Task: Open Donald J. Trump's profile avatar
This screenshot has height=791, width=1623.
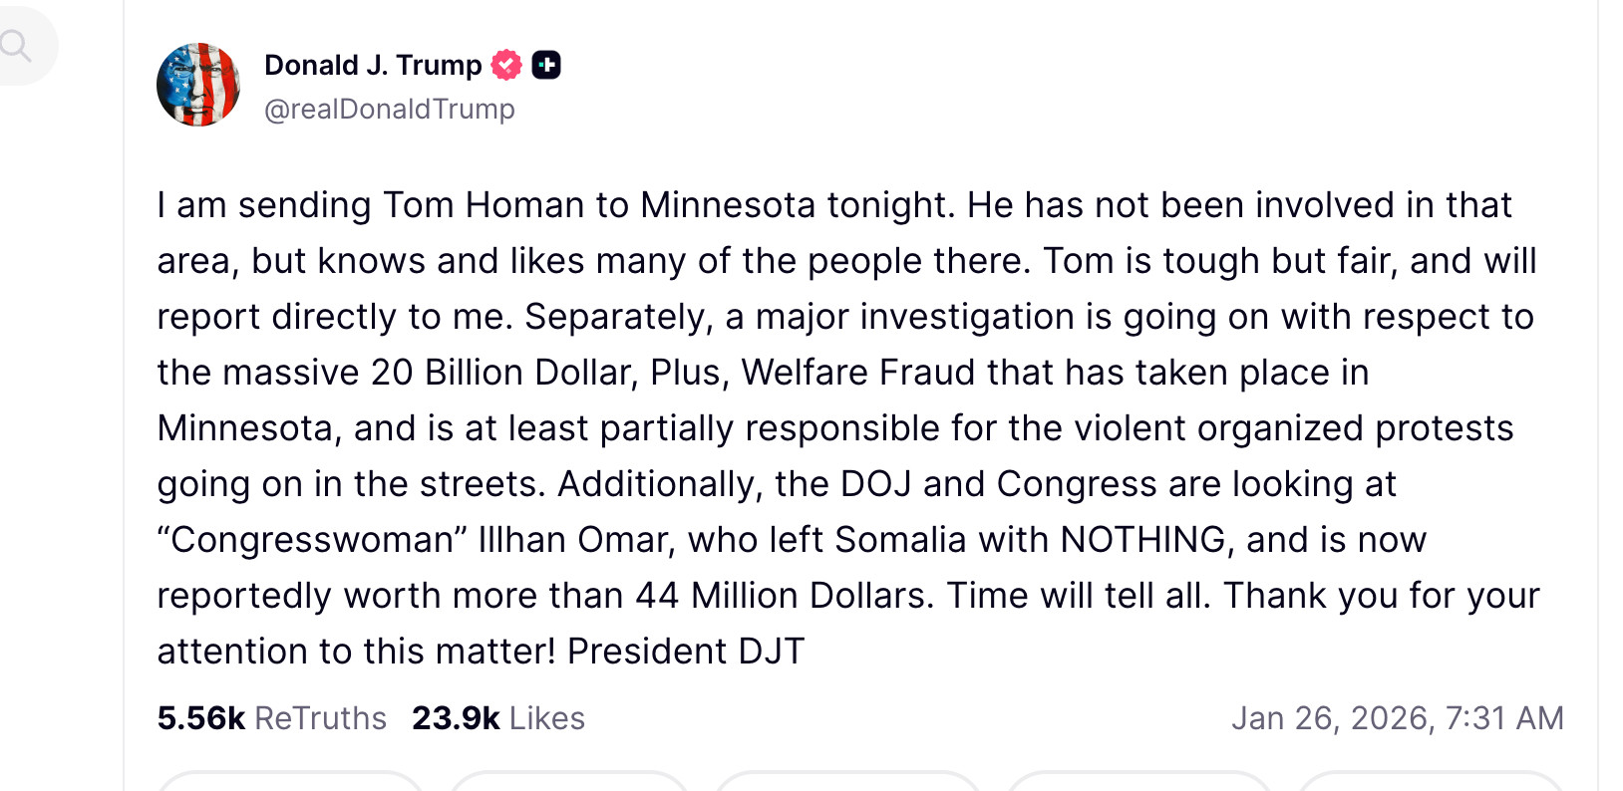Action: coord(198,85)
